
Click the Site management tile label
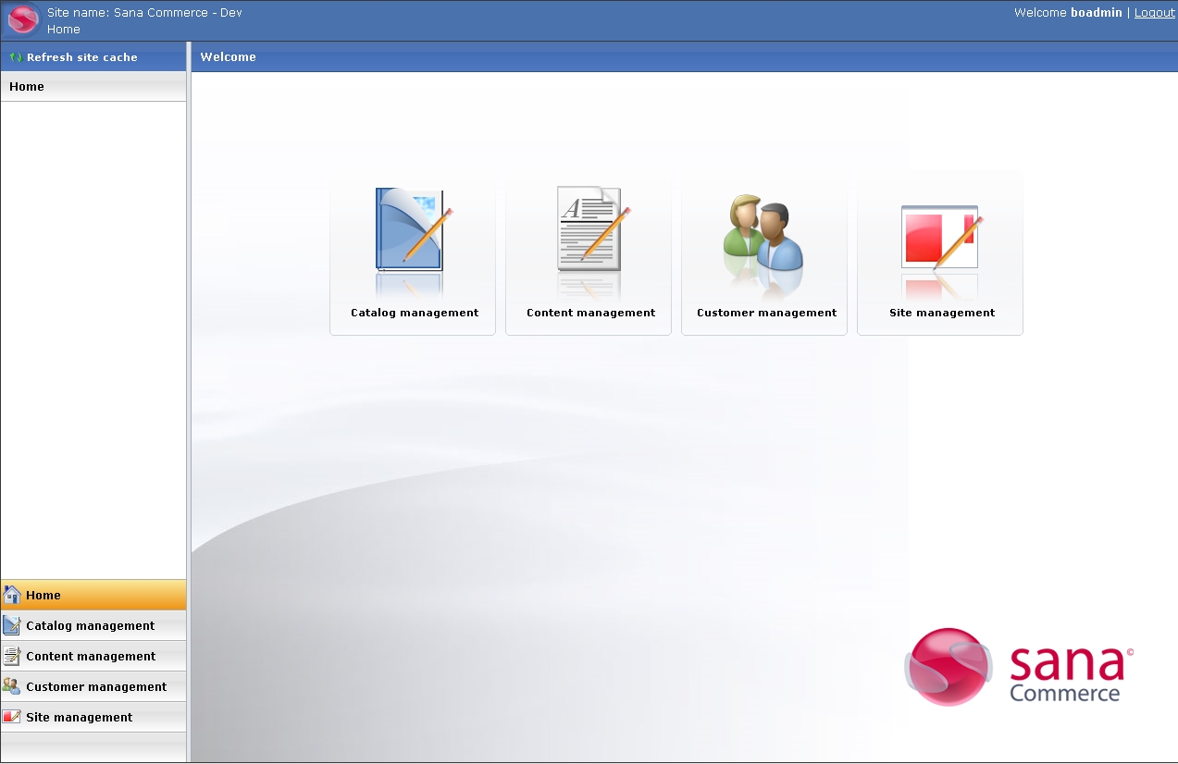[x=942, y=313]
